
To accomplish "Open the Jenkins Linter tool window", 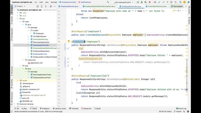I will [59, 109].
